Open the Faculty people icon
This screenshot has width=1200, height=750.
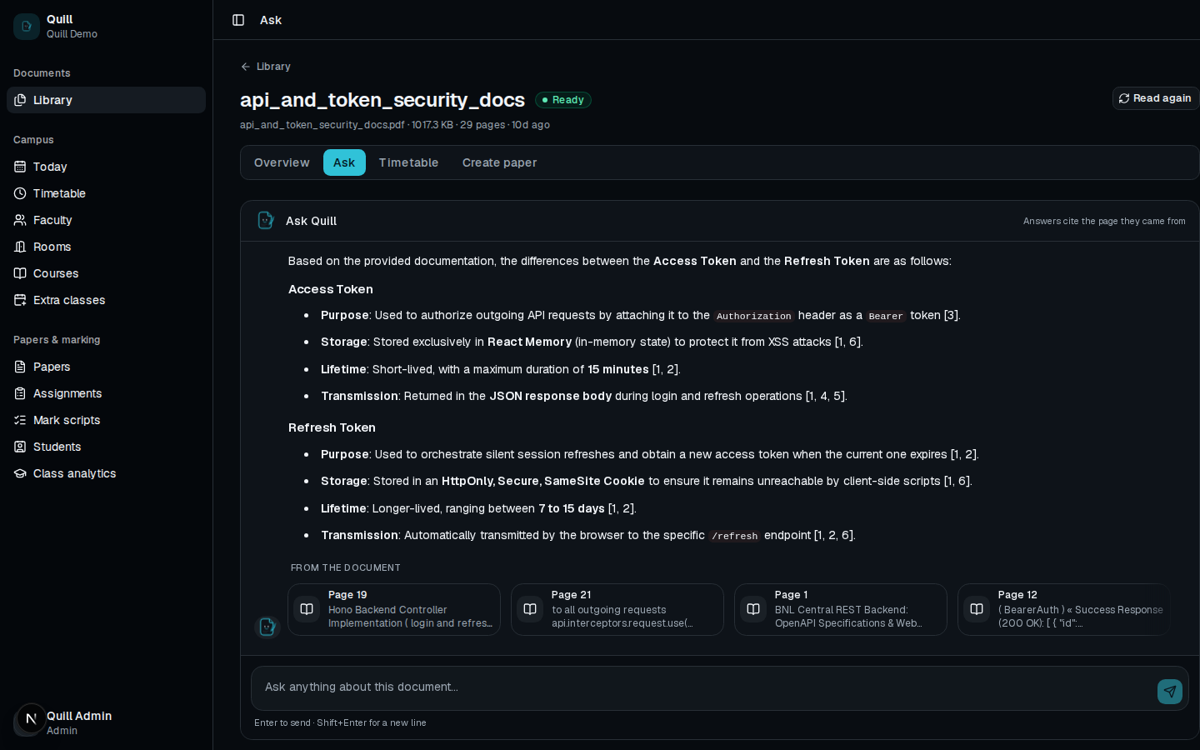(x=20, y=220)
